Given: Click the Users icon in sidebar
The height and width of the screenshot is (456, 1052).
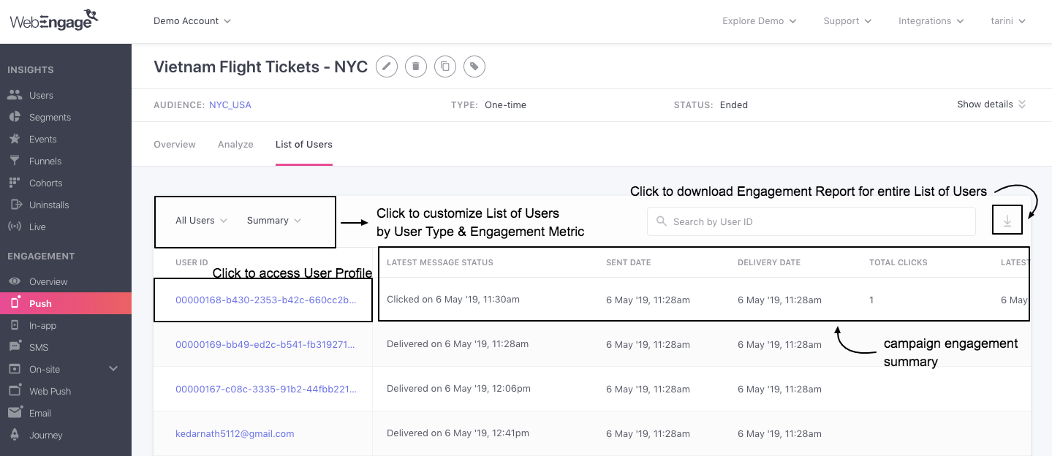Looking at the screenshot, I should pyautogui.click(x=15, y=95).
